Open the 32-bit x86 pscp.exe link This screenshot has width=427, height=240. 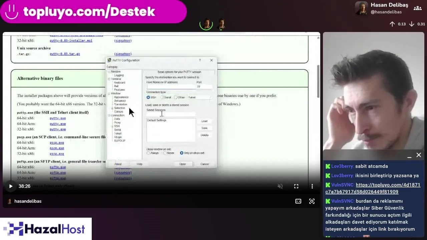point(57,154)
